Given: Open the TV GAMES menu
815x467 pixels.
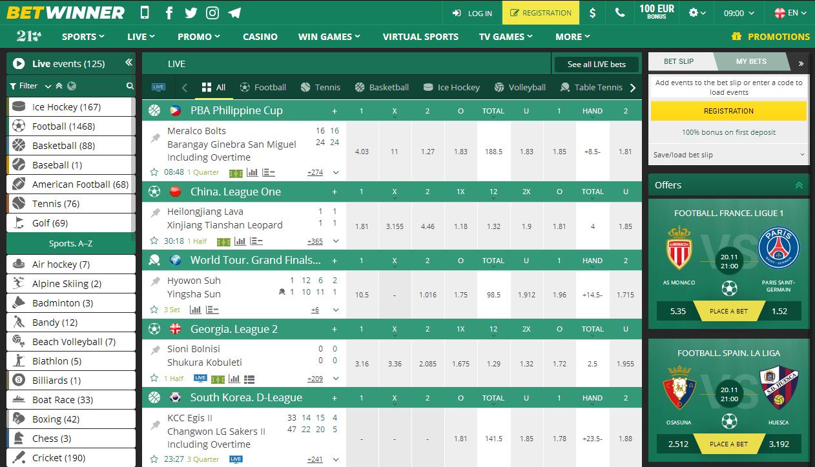Looking at the screenshot, I should click(506, 37).
